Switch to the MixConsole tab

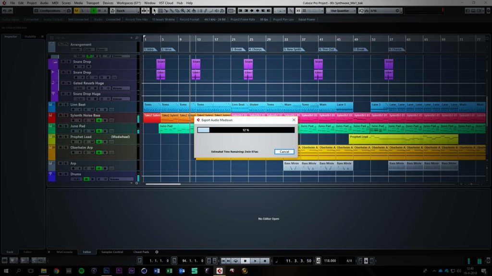pos(64,252)
